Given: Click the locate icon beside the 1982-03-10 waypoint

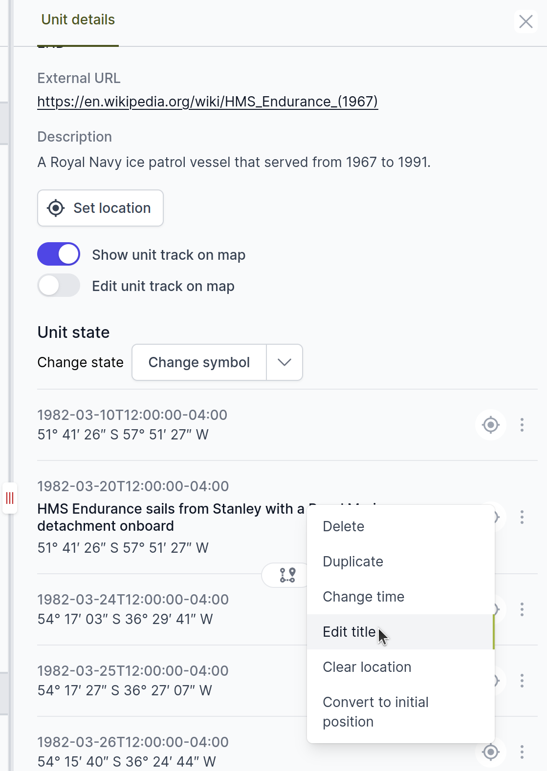Looking at the screenshot, I should pyautogui.click(x=490, y=425).
